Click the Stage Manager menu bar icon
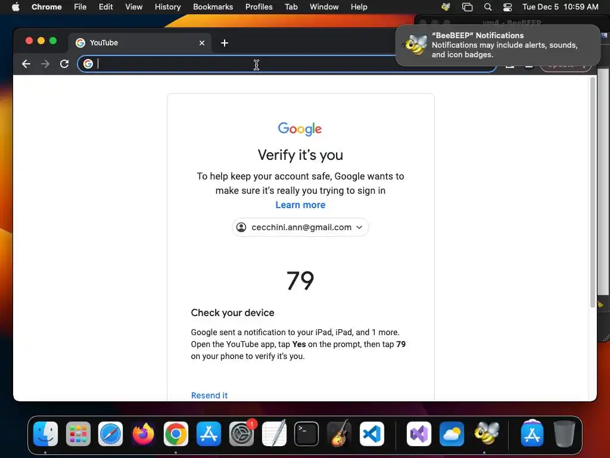Viewport: 610px width, 458px height. click(x=467, y=7)
